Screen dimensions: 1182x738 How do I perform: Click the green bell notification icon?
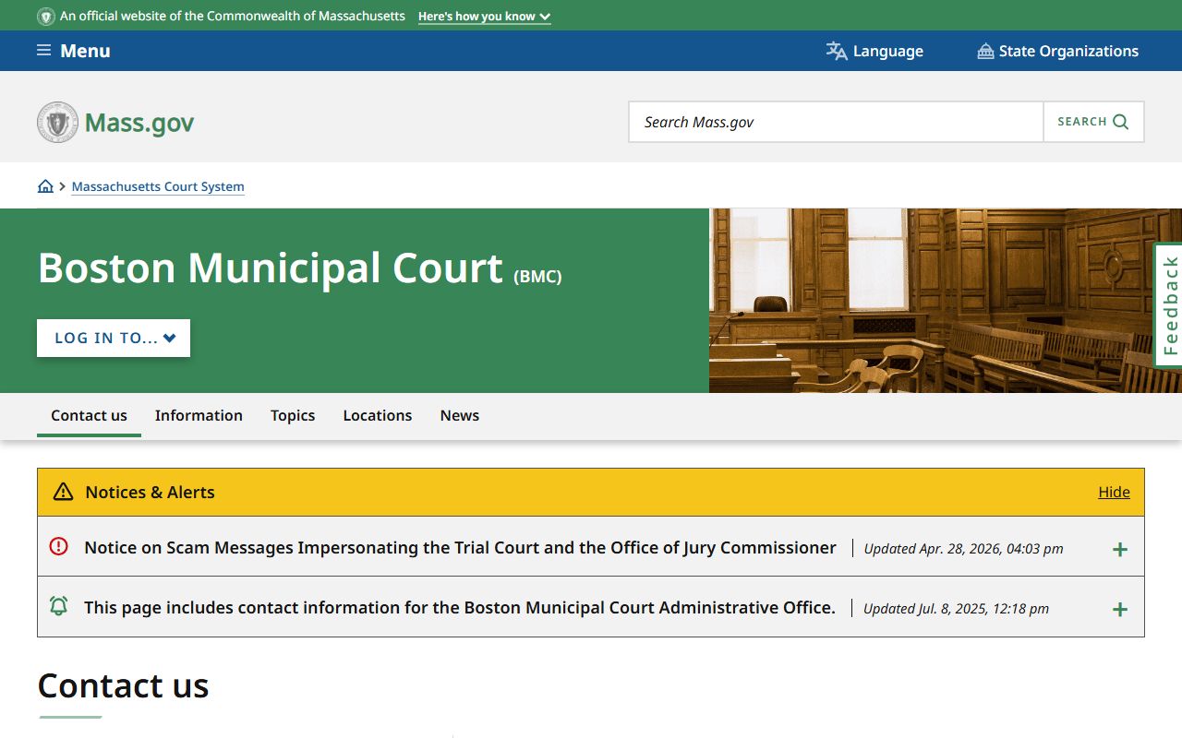click(x=58, y=606)
